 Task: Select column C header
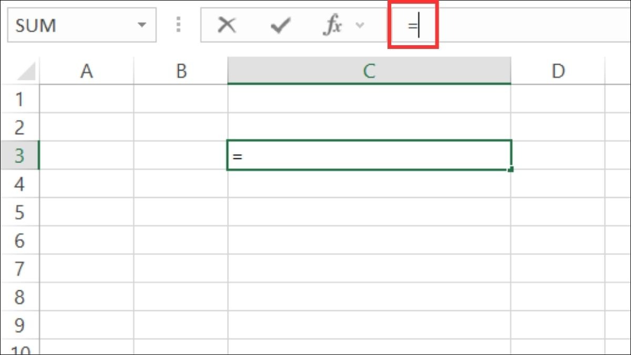click(x=369, y=71)
